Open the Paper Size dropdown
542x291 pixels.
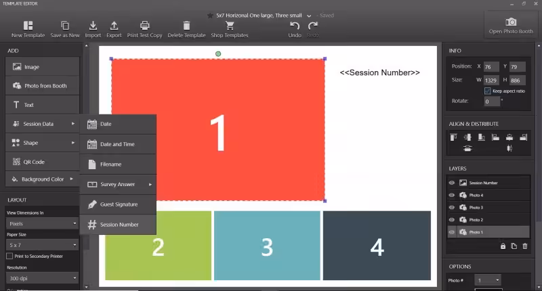pos(42,244)
